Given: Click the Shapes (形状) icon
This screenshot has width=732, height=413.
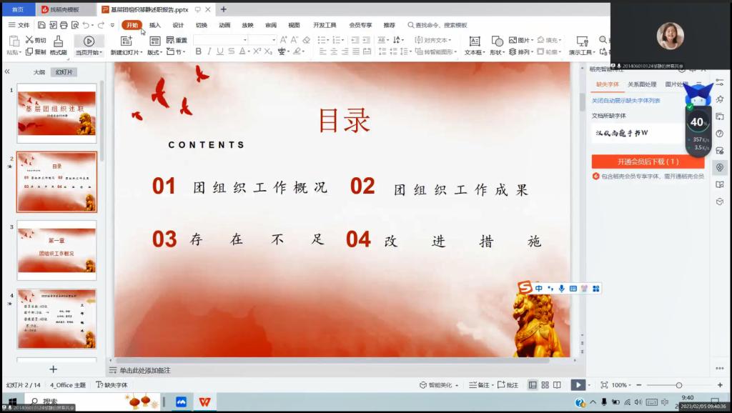Looking at the screenshot, I should tap(497, 44).
